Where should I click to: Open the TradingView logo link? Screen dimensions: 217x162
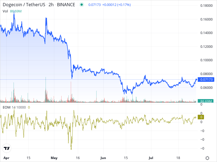point(7,148)
